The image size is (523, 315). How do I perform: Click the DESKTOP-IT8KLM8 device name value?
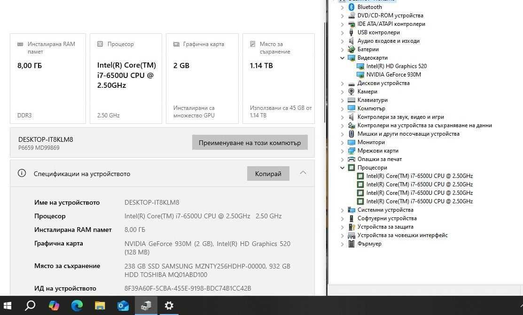pyautogui.click(x=152, y=202)
